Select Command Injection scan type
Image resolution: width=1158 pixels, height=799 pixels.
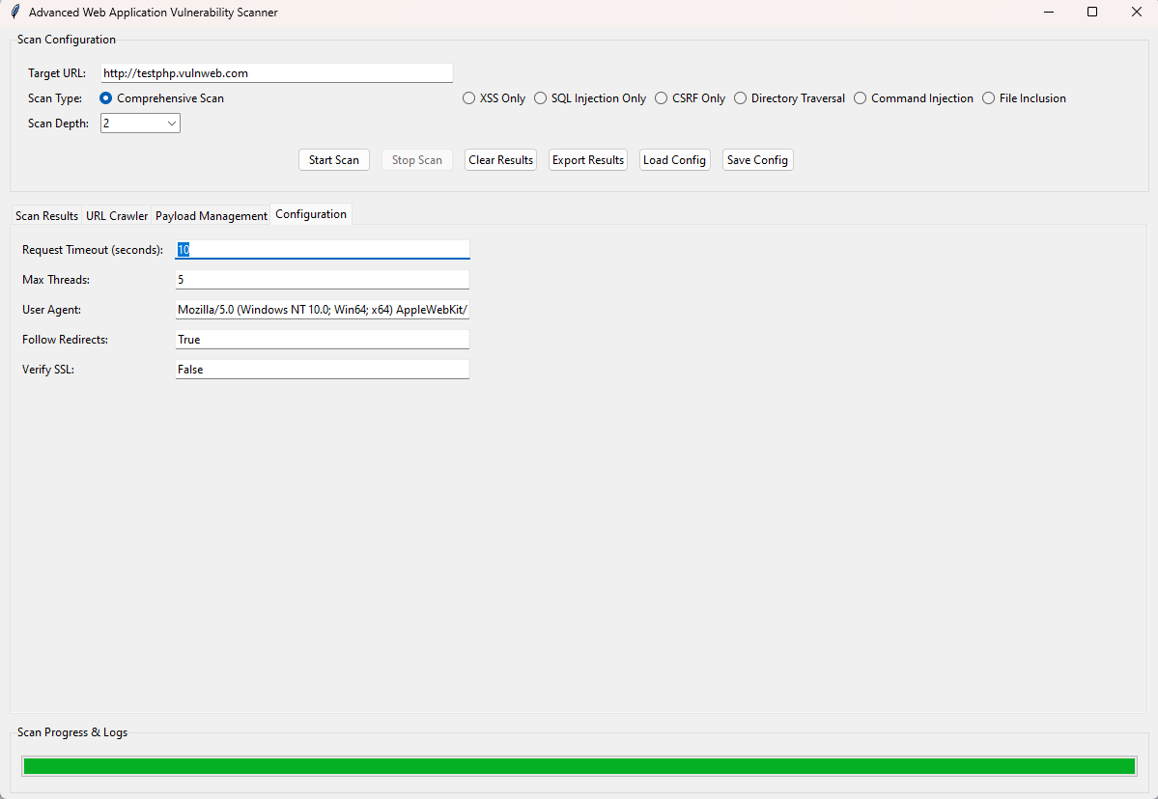pyautogui.click(x=861, y=98)
